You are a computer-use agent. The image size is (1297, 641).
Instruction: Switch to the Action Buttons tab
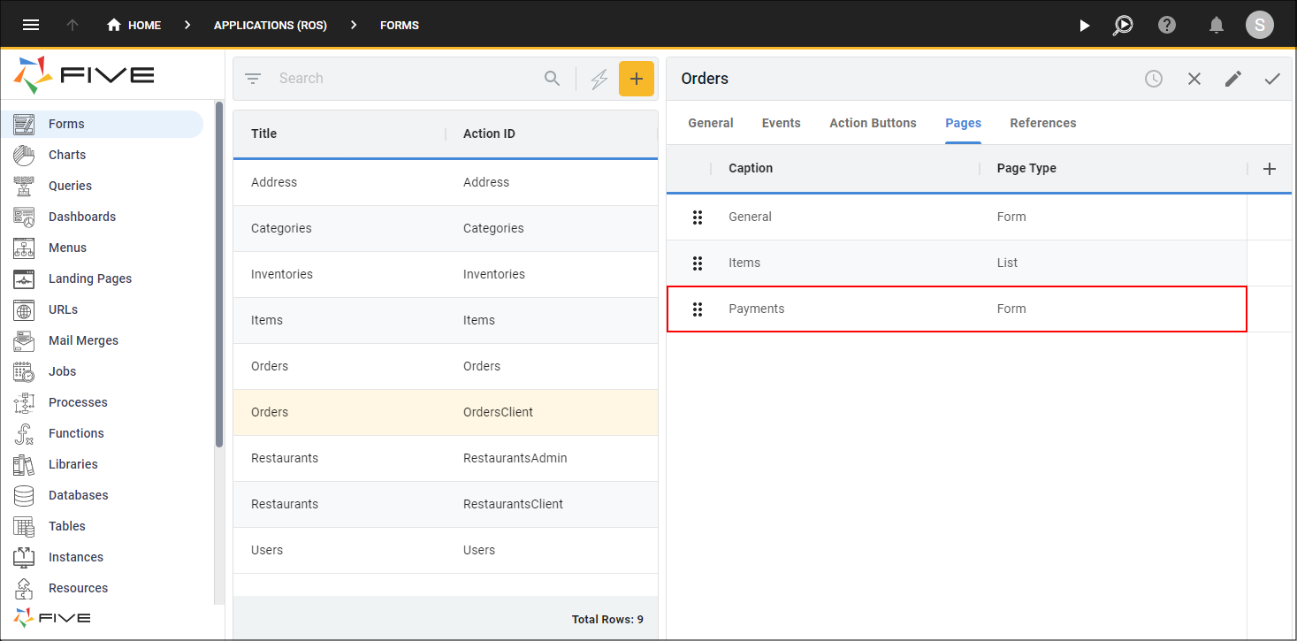(873, 123)
